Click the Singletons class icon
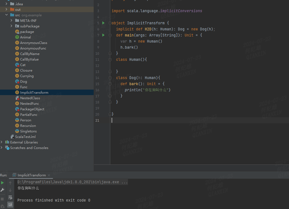The image size is (289, 209). pos(17,131)
